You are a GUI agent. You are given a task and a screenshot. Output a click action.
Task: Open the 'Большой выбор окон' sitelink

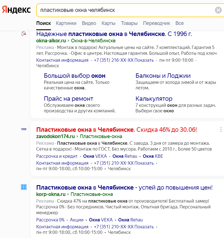pos(75,76)
